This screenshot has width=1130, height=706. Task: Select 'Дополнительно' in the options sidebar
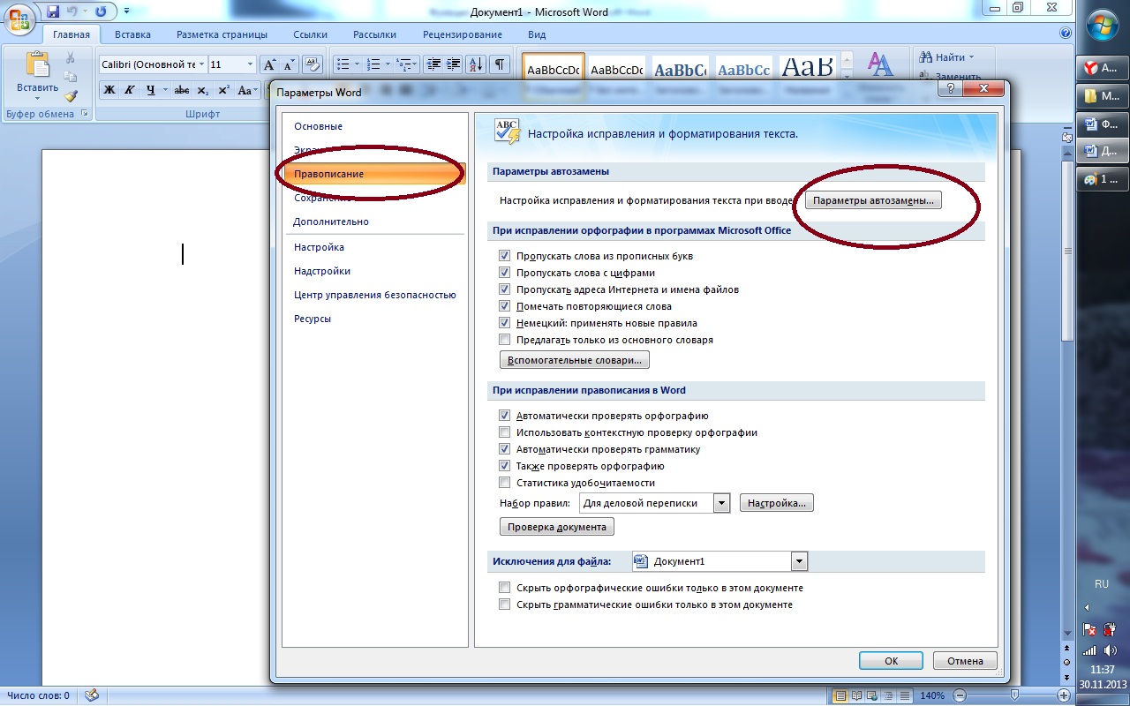(331, 222)
